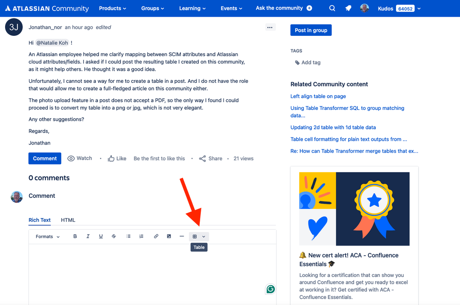
Task: Click the tag icon next to Add tag
Action: click(297, 63)
